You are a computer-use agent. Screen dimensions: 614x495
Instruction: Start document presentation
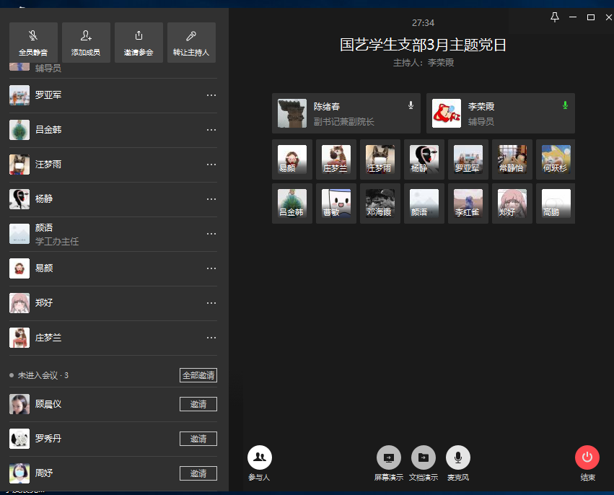(x=423, y=457)
